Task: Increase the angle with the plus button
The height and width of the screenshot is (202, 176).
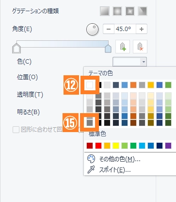Action: click(142, 29)
